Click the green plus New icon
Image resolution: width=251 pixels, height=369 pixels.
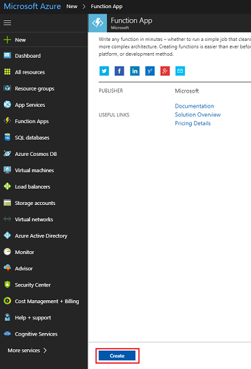pyautogui.click(x=7, y=39)
